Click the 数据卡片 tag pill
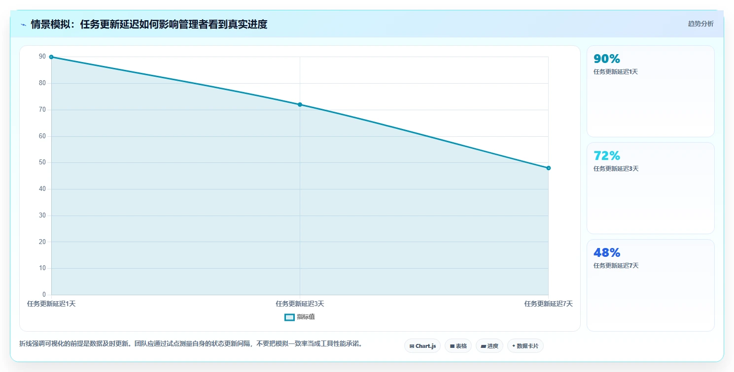734x372 pixels. pyautogui.click(x=525, y=346)
